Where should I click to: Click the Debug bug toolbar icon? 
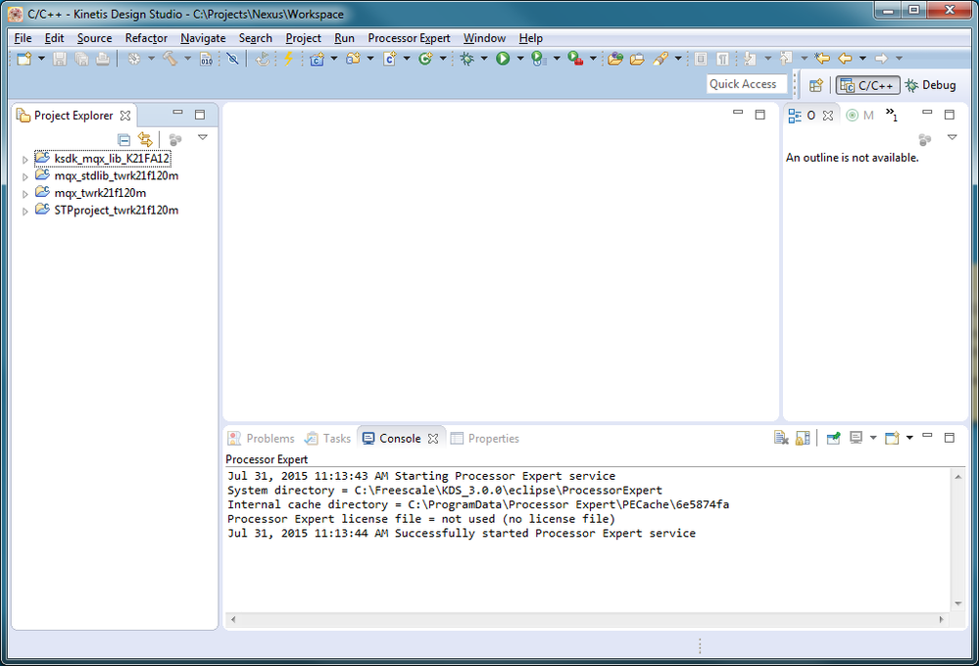467,59
